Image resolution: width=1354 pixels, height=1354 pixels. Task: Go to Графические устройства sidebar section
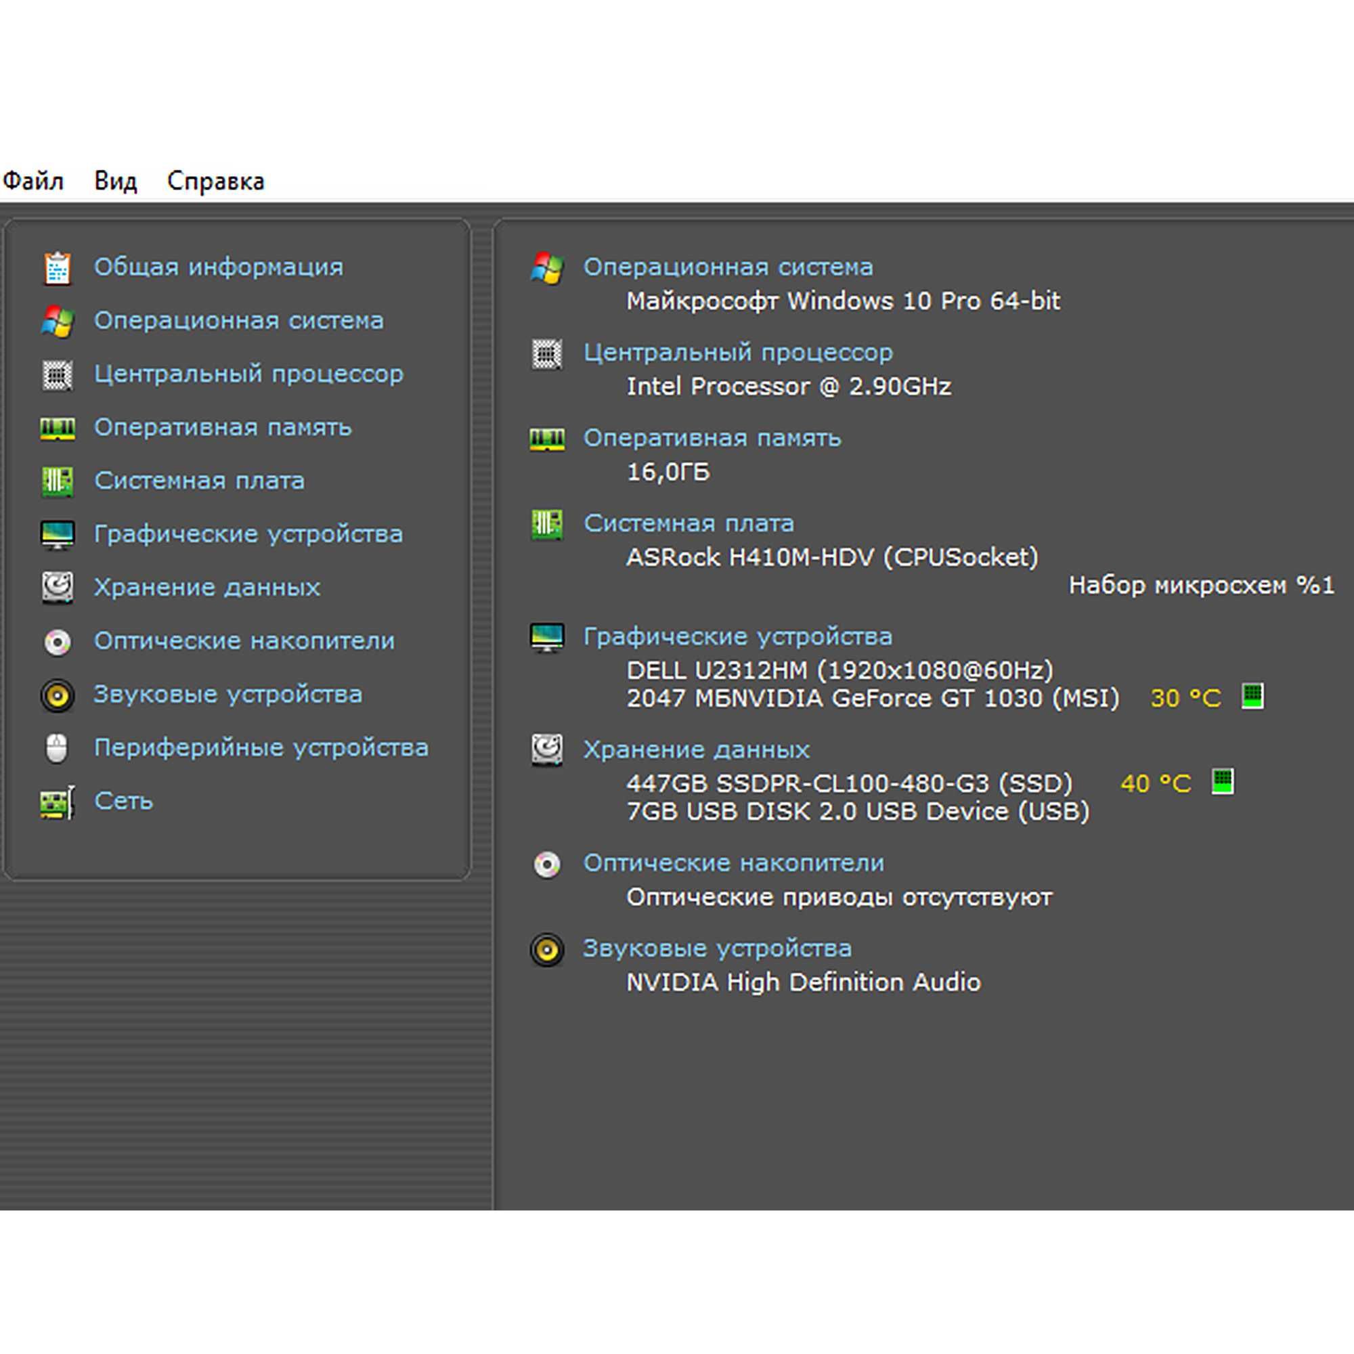(248, 534)
